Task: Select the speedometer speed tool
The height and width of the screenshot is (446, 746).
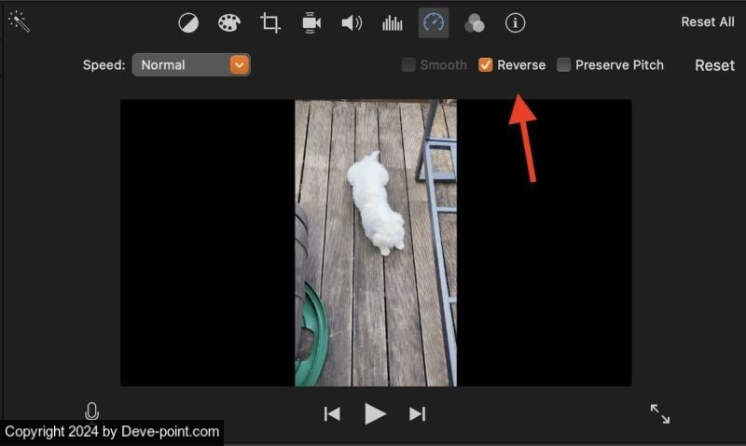Action: tap(434, 22)
